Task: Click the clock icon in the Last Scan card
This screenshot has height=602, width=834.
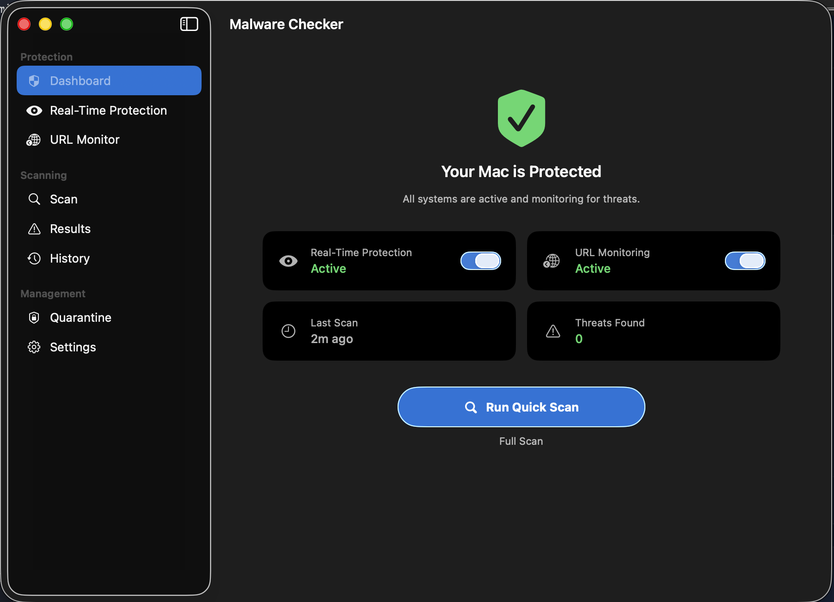Action: pos(288,331)
